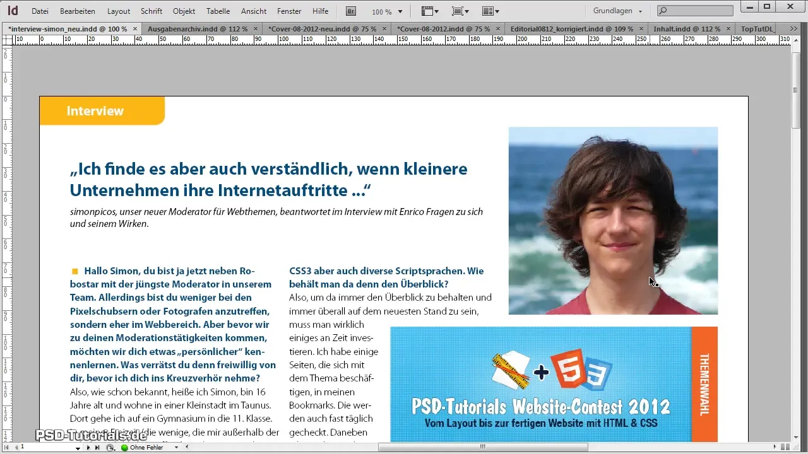The width and height of the screenshot is (808, 454).
Task: Open the Grundlagen workspace switcher
Action: [618, 11]
